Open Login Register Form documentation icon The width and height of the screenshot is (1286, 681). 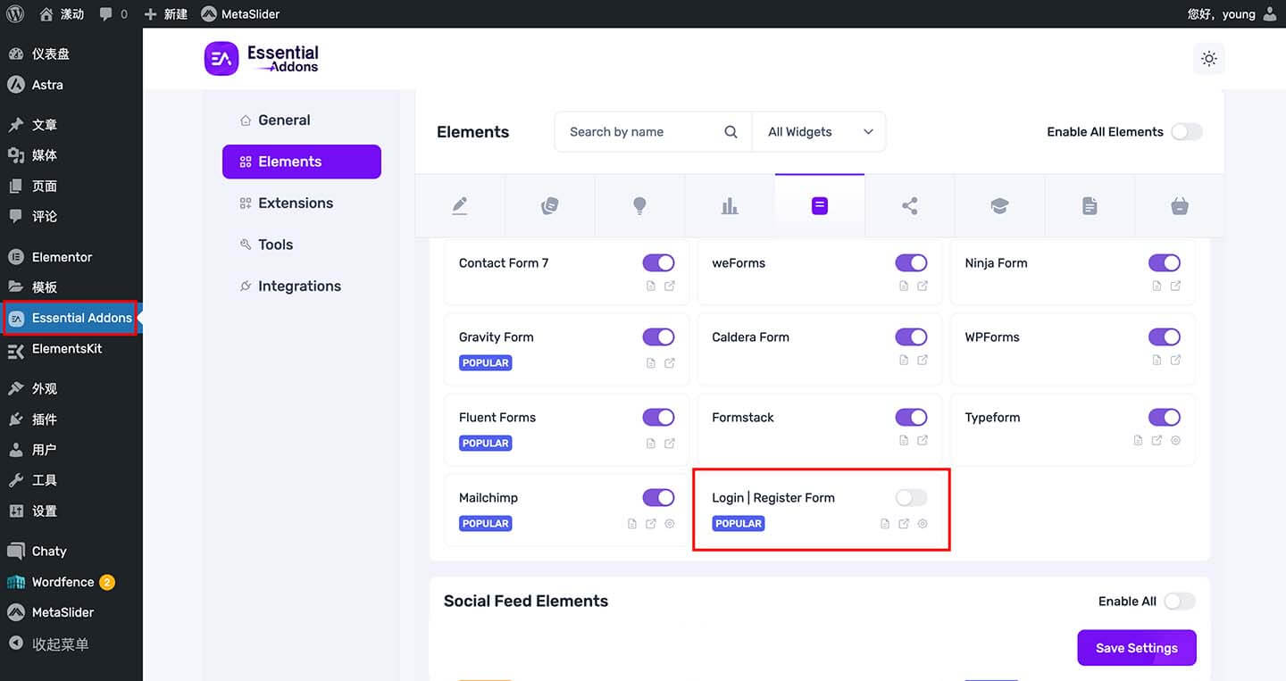885,523
